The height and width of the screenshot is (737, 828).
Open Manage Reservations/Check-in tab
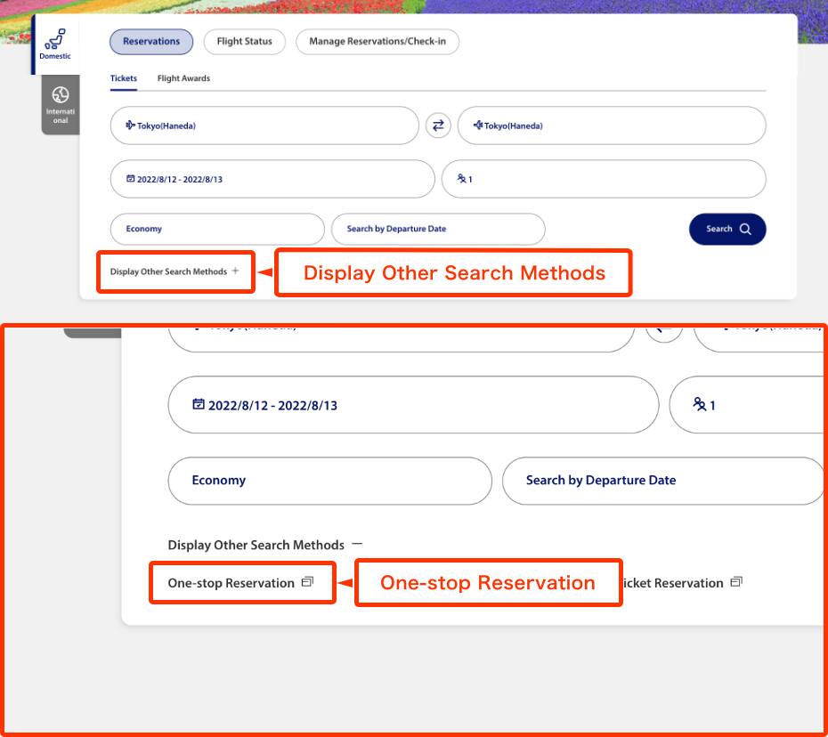pyautogui.click(x=377, y=42)
